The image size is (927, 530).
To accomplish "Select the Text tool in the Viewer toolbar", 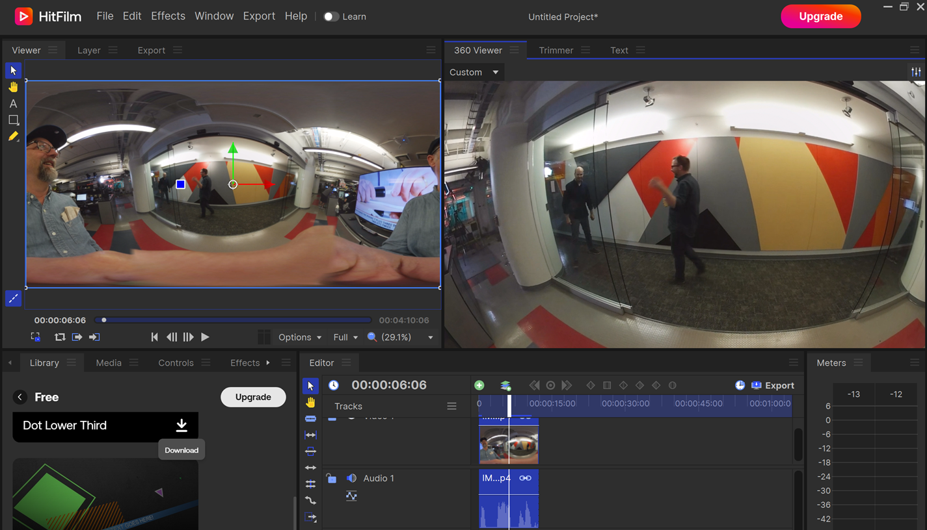I will 13,103.
